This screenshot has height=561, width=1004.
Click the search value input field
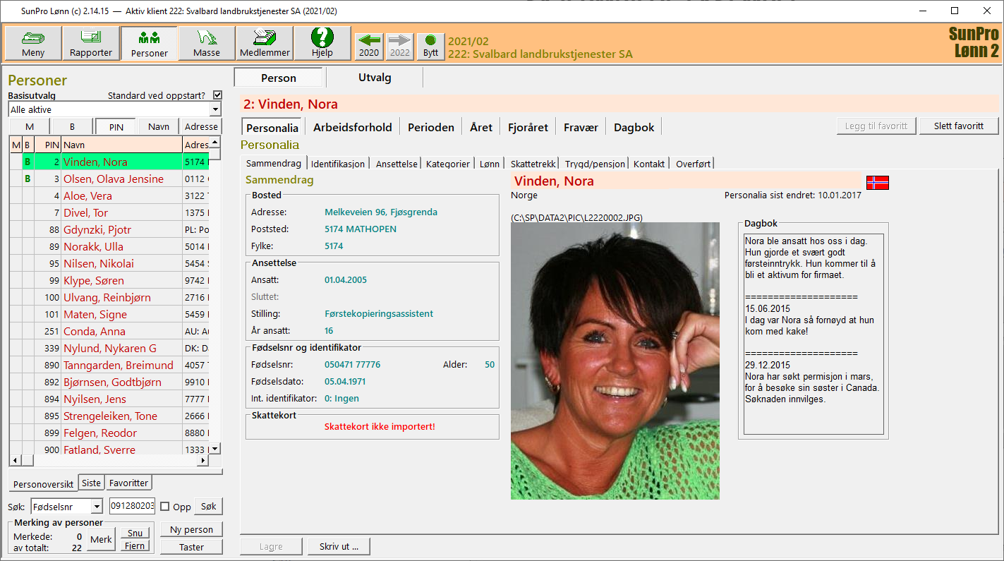[x=132, y=506]
